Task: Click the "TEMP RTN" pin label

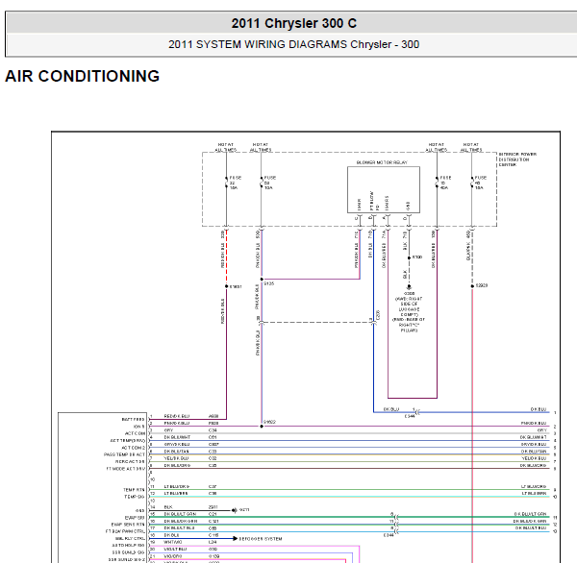Action: click(134, 490)
